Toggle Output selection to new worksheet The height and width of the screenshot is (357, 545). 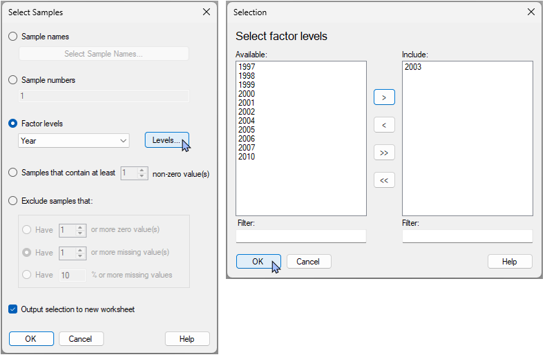13,309
